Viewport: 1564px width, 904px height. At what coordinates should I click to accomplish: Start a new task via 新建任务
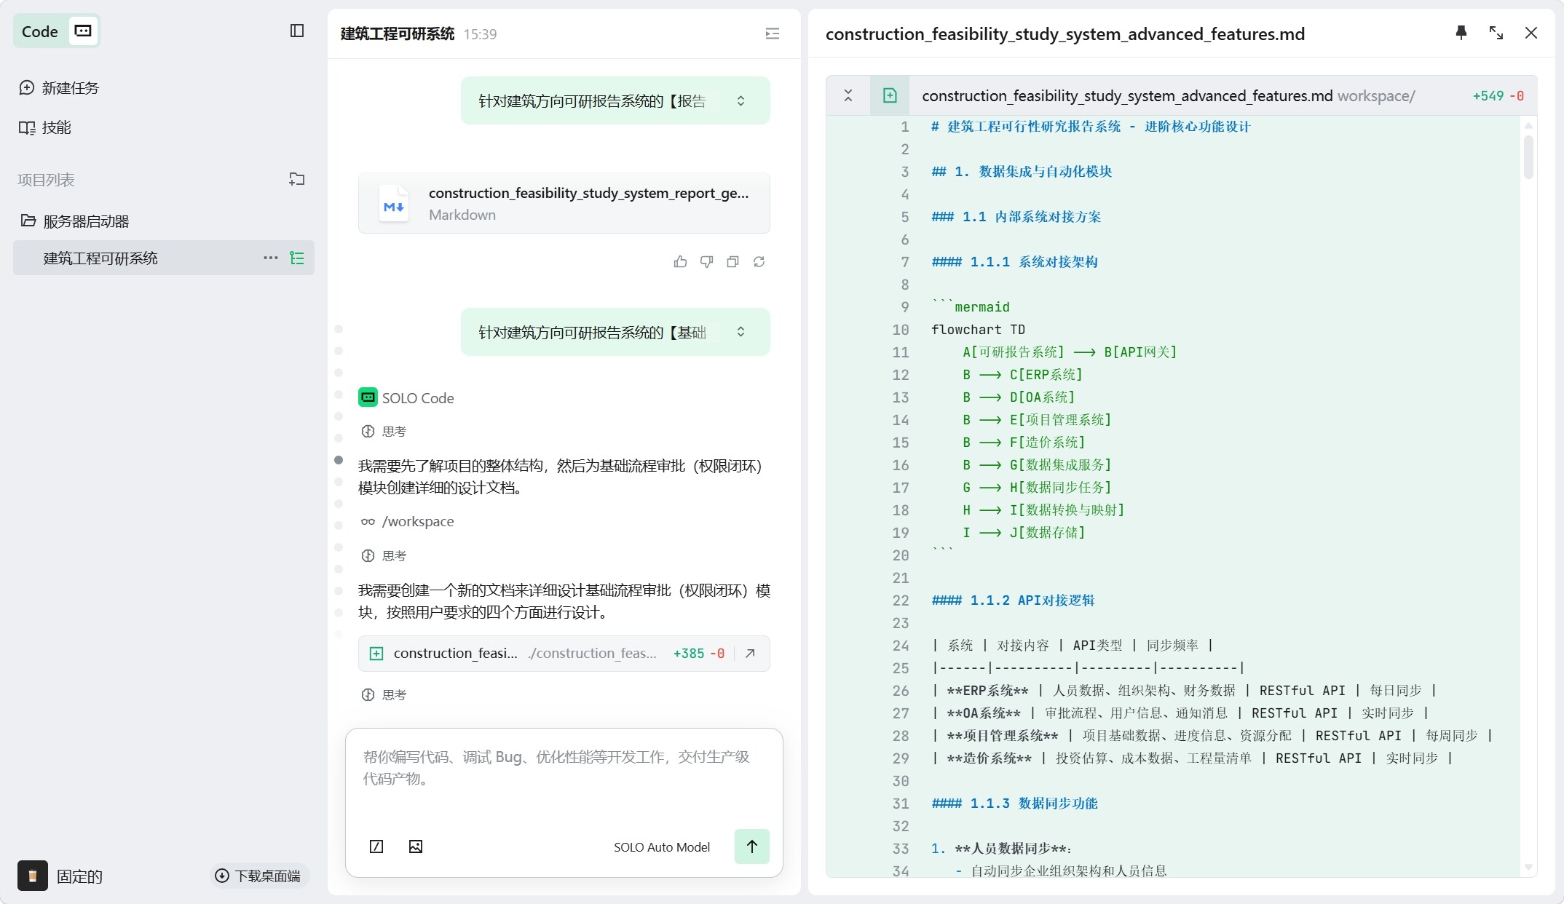(70, 87)
